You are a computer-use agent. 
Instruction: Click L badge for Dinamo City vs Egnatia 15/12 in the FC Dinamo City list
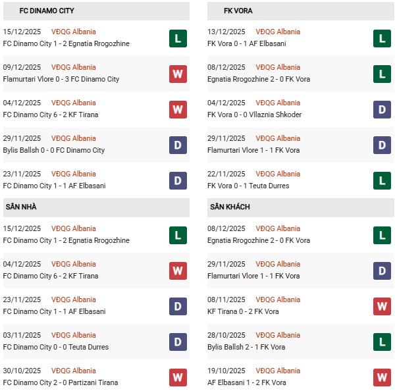tap(178, 38)
